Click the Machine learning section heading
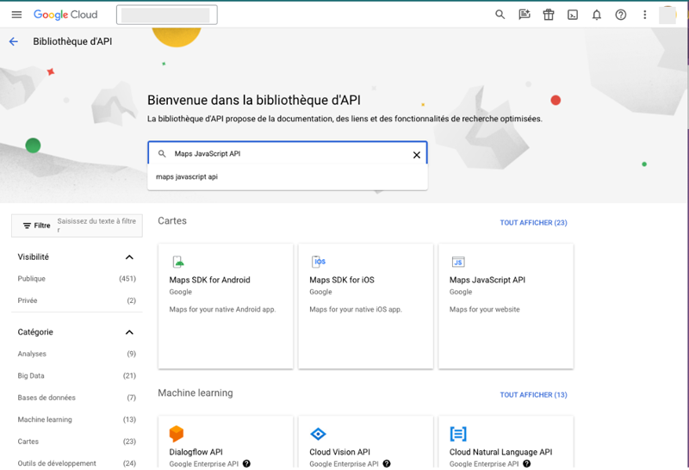Image resolution: width=689 pixels, height=470 pixels. pyautogui.click(x=196, y=393)
